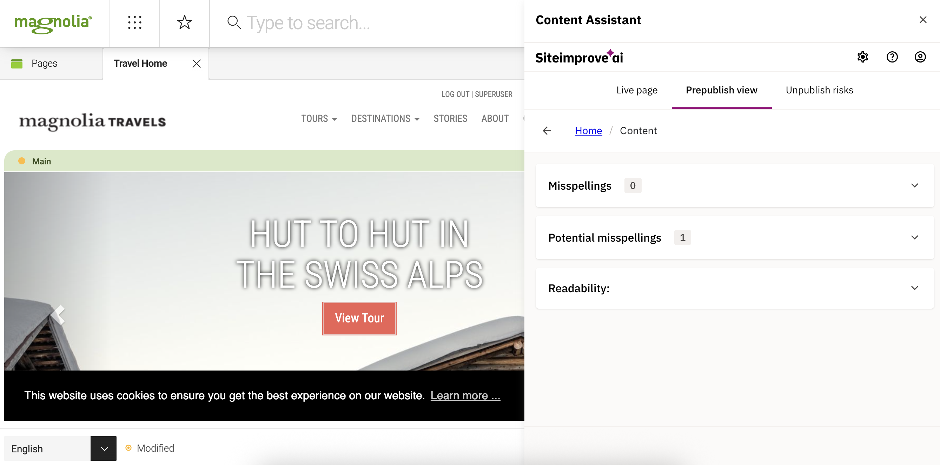This screenshot has width=940, height=465.
Task: Open the Unpublish risks tab
Action: (819, 90)
